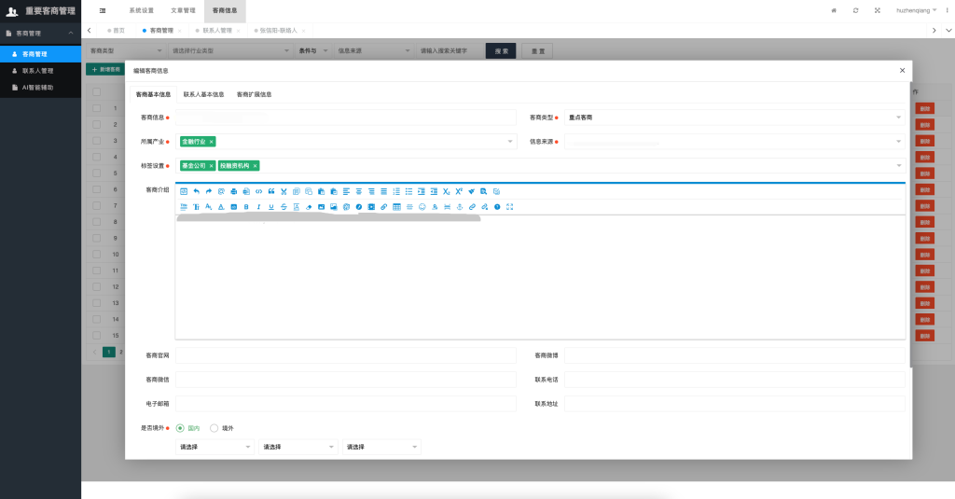The width and height of the screenshot is (955, 499).
Task: Switch to the 联系人基本信息 tab
Action: coord(203,94)
